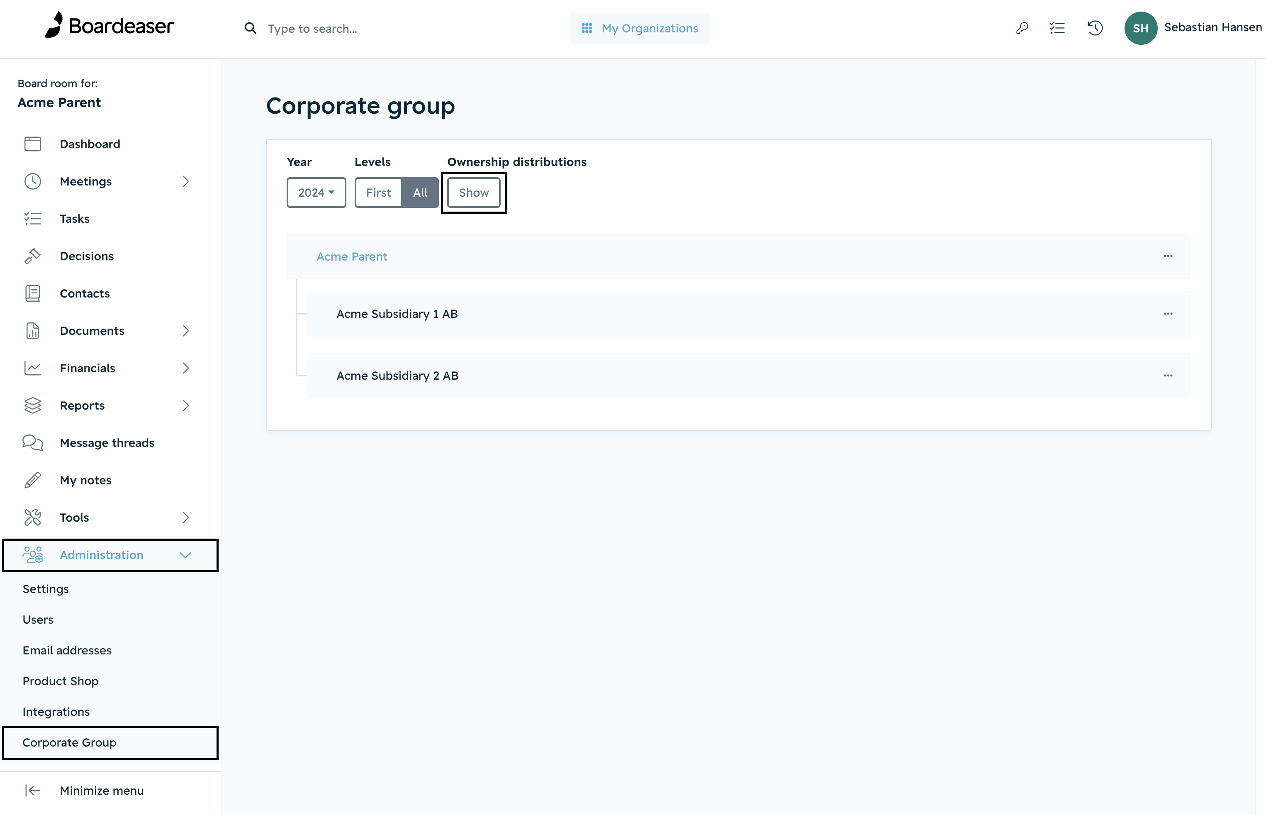
Task: Expand the Tools submenu chevron
Action: [186, 517]
